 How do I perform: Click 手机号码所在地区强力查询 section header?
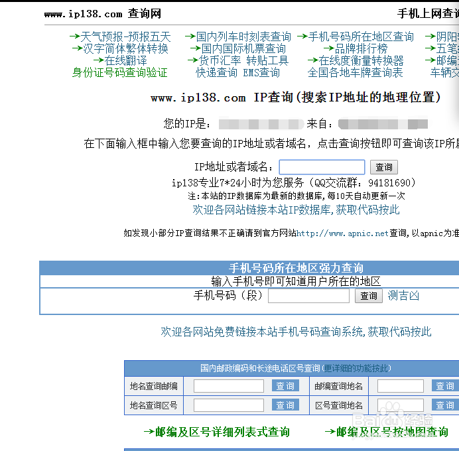(296, 268)
